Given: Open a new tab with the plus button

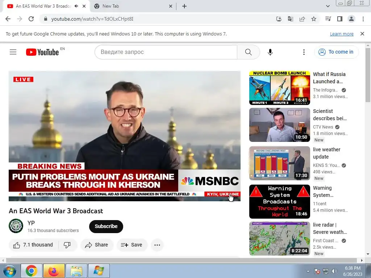Looking at the screenshot, I should (x=184, y=6).
